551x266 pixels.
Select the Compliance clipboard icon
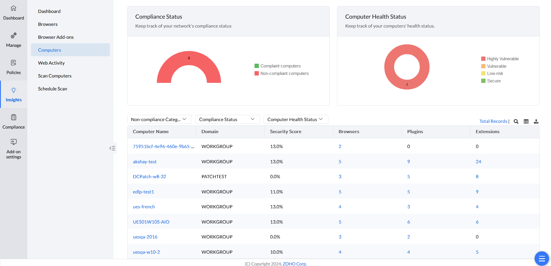click(14, 117)
